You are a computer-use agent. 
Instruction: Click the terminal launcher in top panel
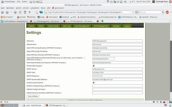tap(41, 2)
